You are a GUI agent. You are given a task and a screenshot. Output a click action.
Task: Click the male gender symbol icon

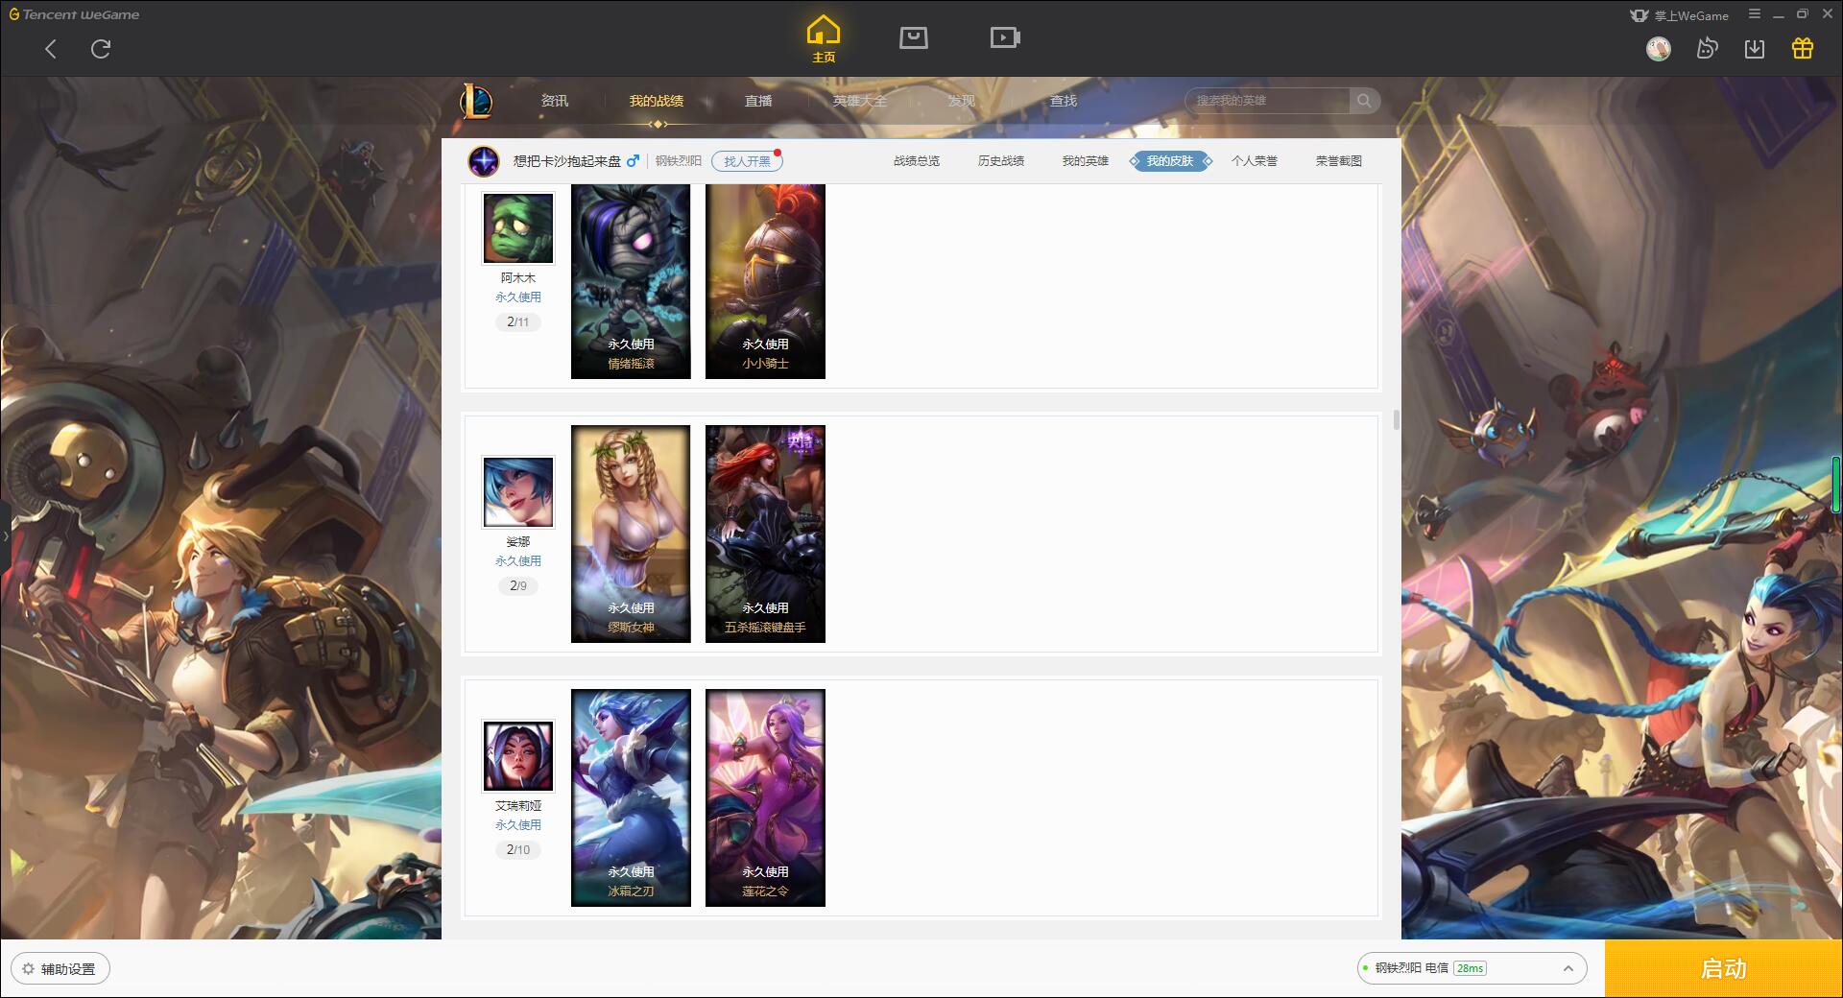[x=633, y=160]
